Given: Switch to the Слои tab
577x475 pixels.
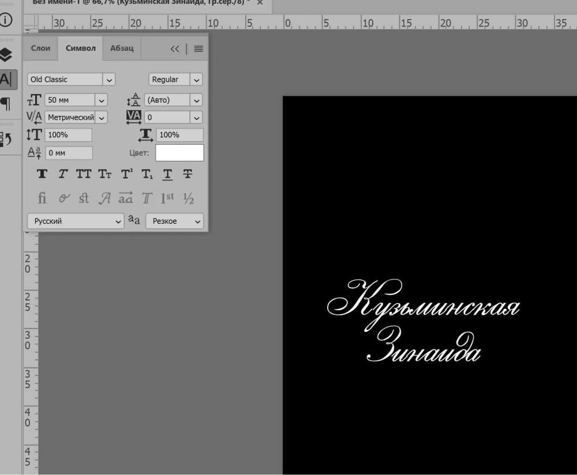Looking at the screenshot, I should pos(40,48).
